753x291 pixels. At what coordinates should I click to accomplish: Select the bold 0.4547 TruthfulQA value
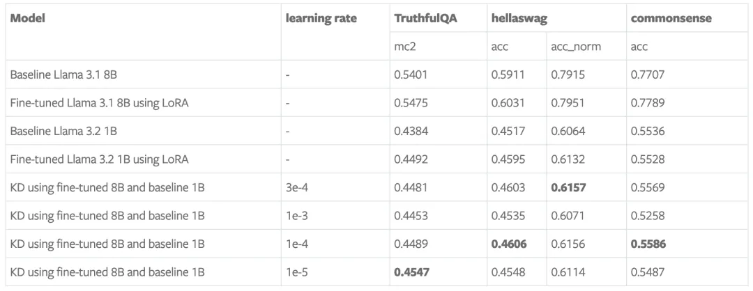(411, 272)
